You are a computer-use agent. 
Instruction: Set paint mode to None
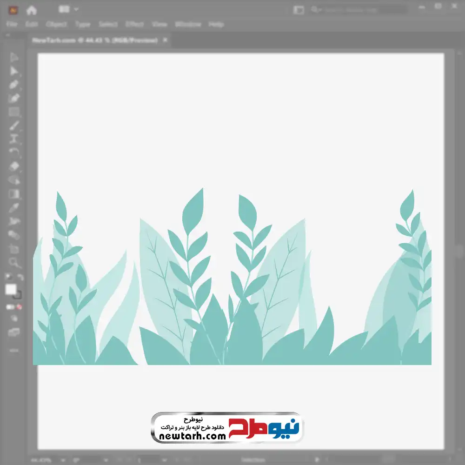(x=20, y=307)
